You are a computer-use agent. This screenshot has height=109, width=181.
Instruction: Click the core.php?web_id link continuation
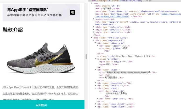point(112,17)
